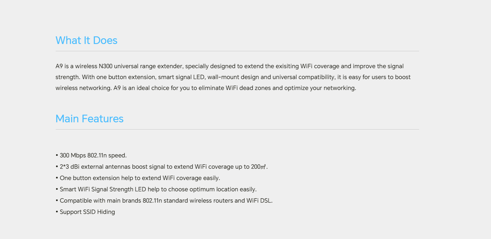Click the divider line under 'Main Features'

click(x=237, y=130)
